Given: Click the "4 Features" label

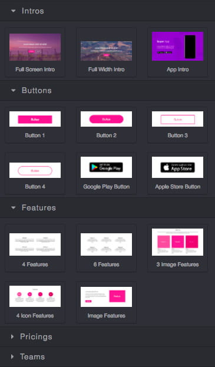Looking at the screenshot, I should [35, 264].
